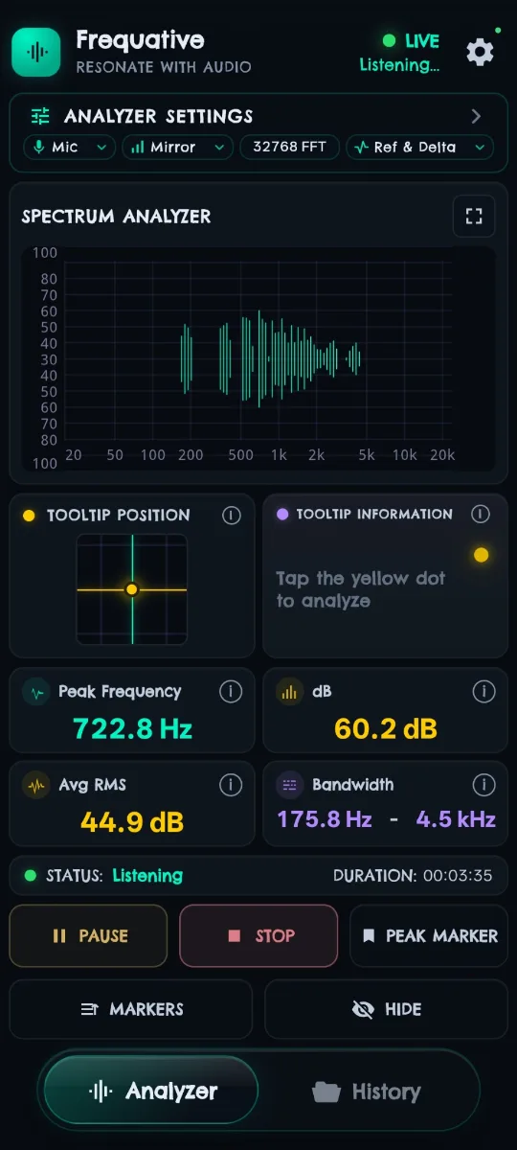Image resolution: width=517 pixels, height=1150 pixels.
Task: Click the 44.9 dB Avg RMS value
Action: click(132, 822)
